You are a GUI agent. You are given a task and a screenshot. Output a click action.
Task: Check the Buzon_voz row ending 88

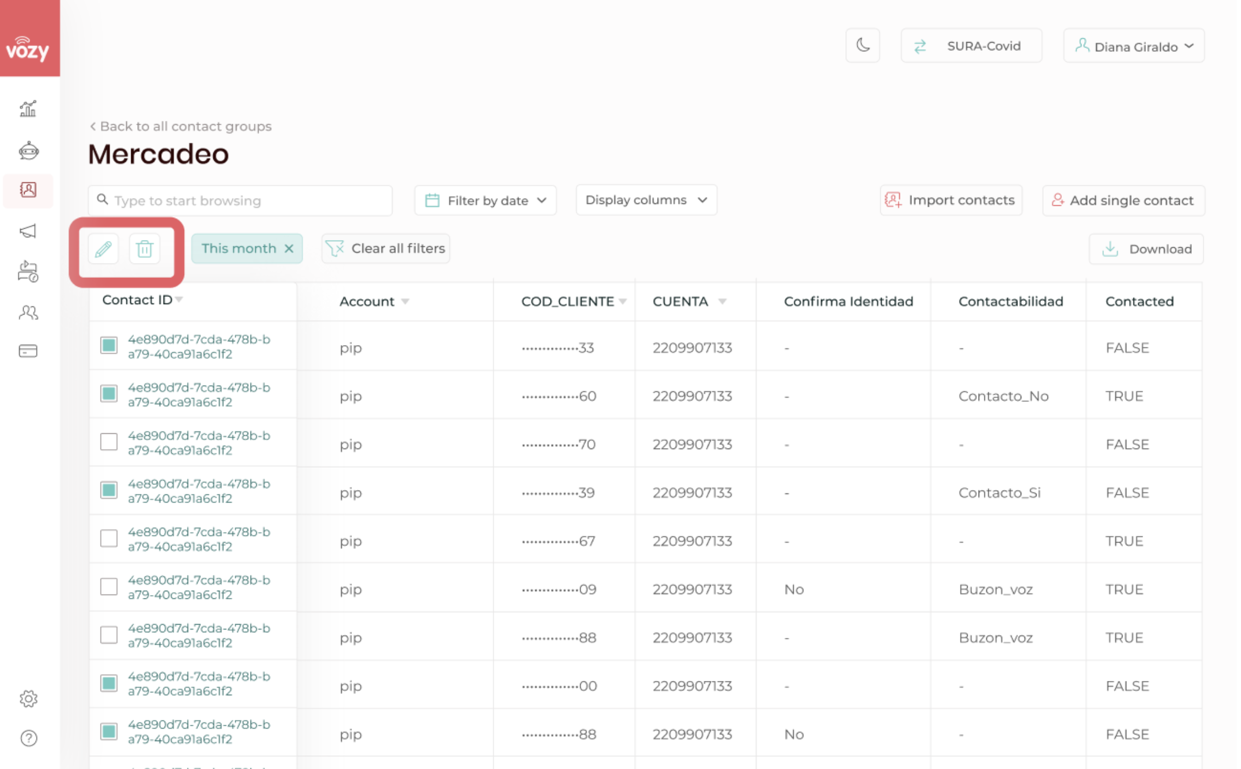tap(109, 635)
